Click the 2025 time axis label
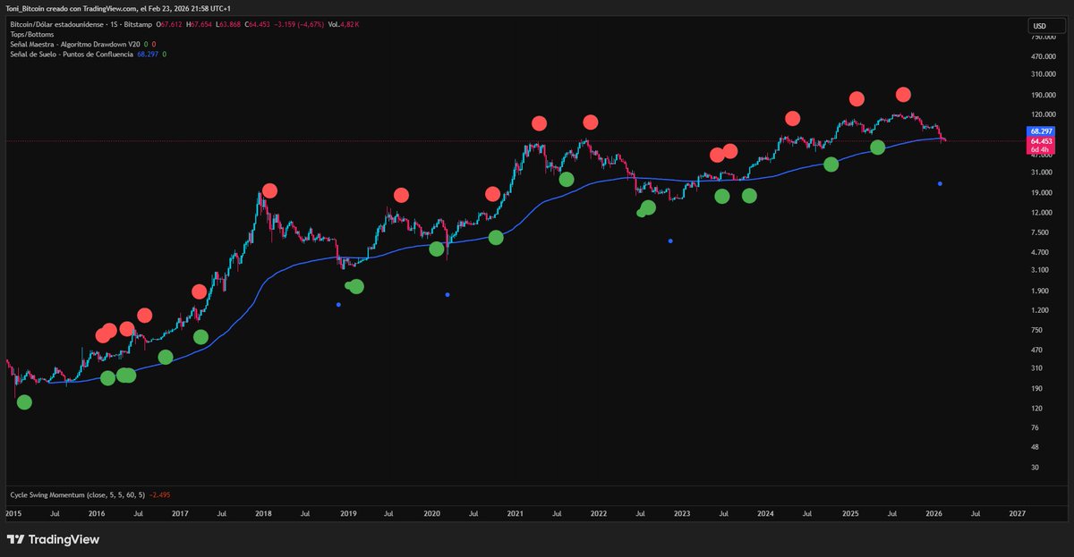1074x557 pixels. (849, 514)
